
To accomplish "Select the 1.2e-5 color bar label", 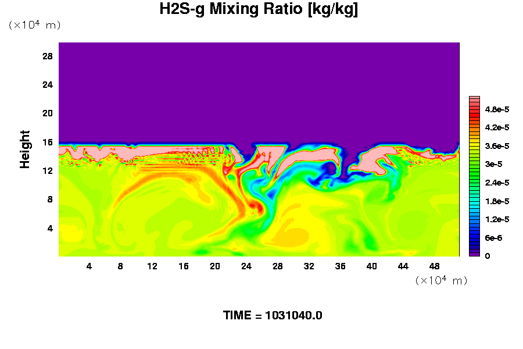I will [x=497, y=219].
